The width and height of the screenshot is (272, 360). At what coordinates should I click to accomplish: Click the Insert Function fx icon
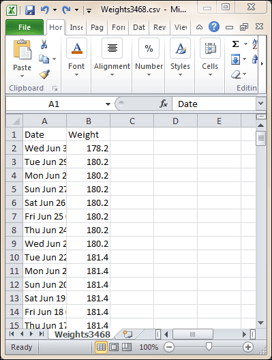point(164,104)
